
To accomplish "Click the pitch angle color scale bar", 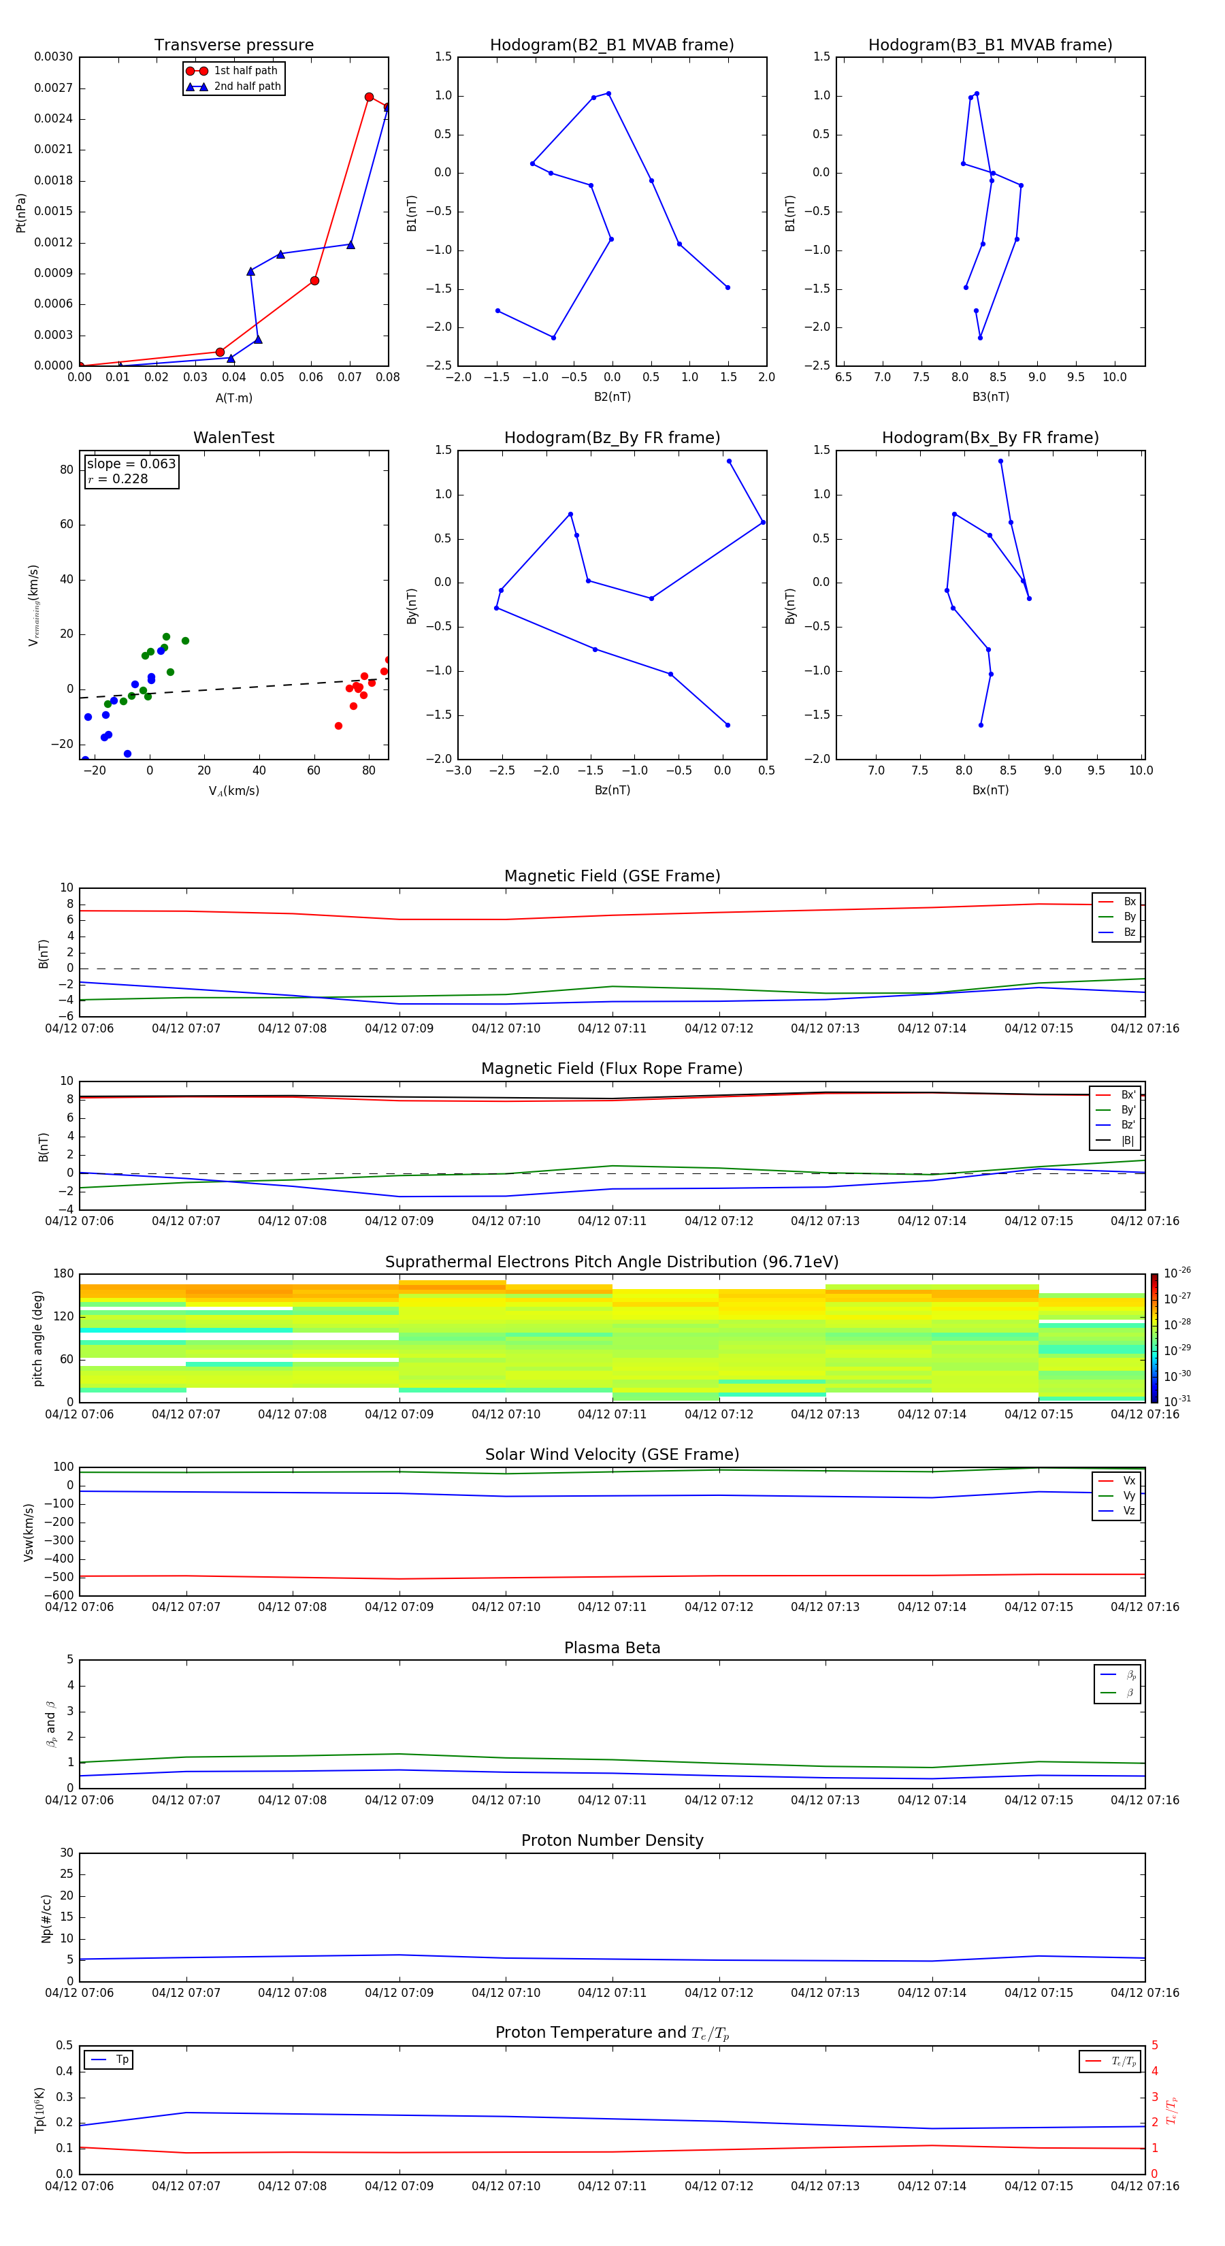I will coord(1154,1338).
